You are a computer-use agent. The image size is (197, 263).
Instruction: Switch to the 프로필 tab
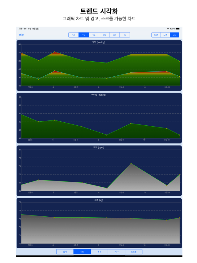tap(134, 252)
